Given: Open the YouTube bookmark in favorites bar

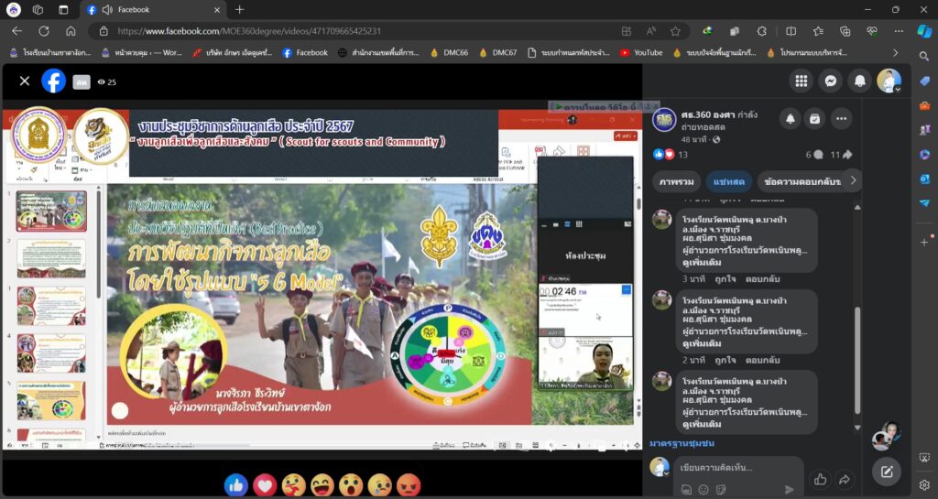Looking at the screenshot, I should pyautogui.click(x=641, y=52).
